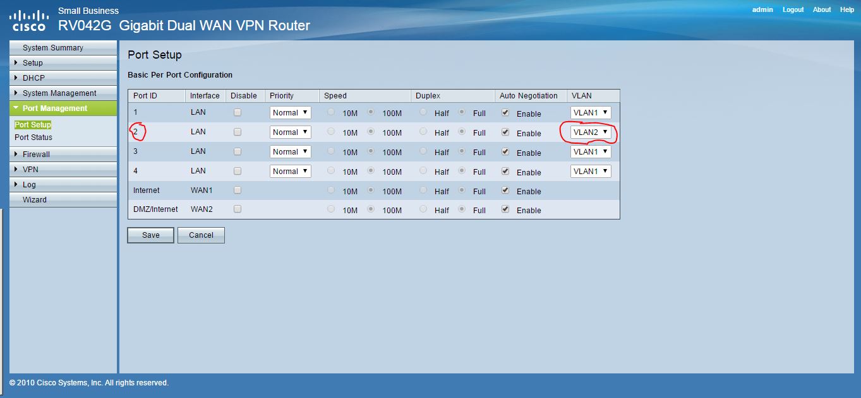Select 10M speed for port 1

point(331,112)
